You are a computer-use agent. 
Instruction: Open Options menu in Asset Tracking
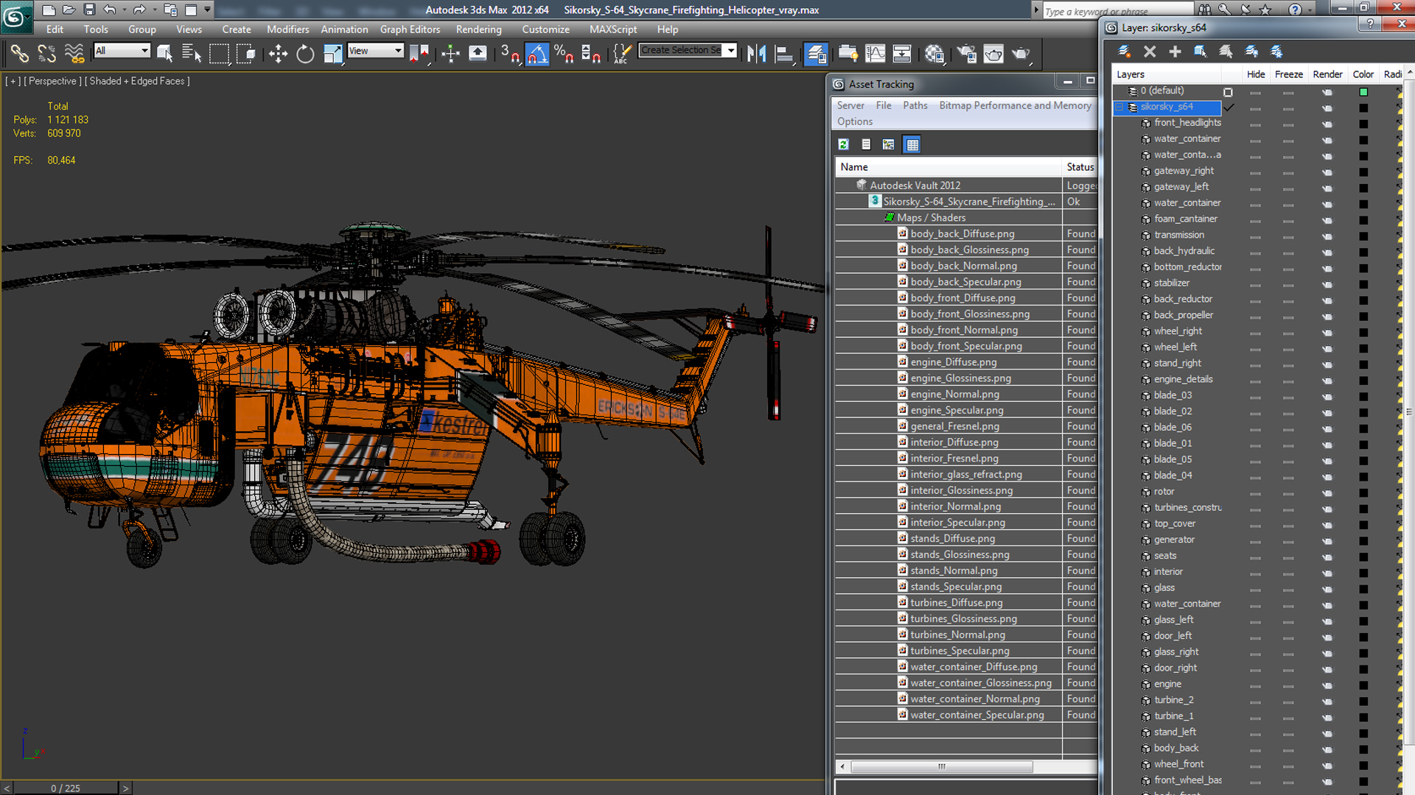click(x=854, y=121)
